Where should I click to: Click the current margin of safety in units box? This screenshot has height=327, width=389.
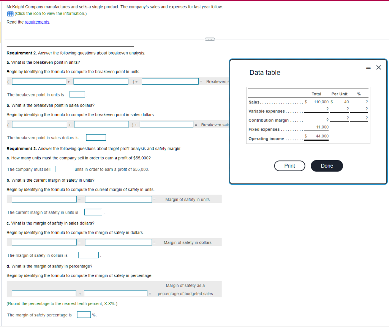(93, 212)
